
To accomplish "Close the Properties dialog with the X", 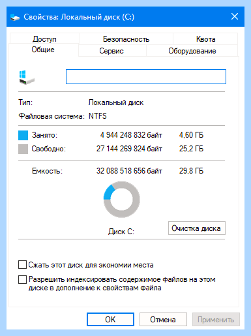I will 235,16.
